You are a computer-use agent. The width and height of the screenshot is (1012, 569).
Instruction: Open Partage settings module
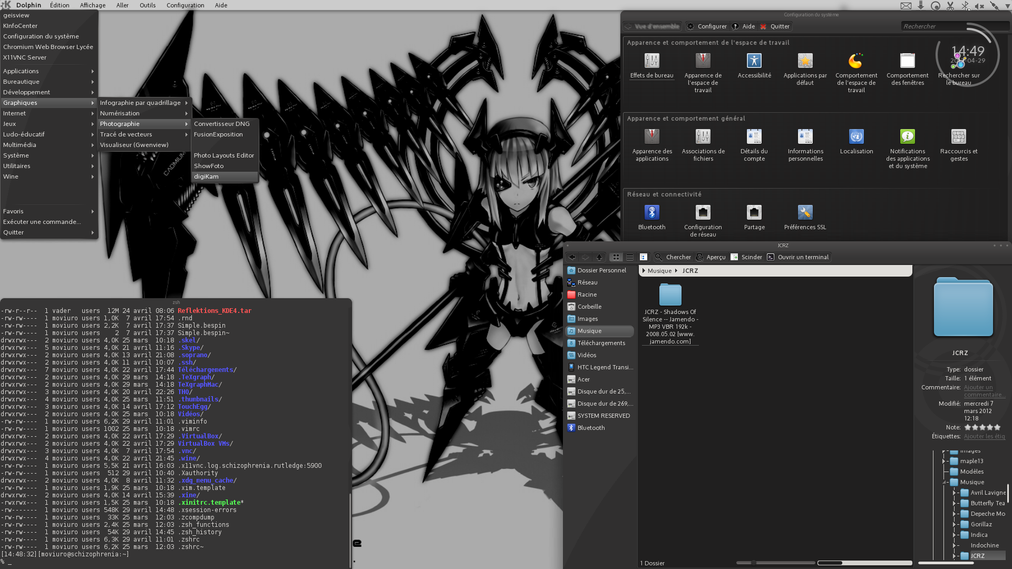[x=754, y=218]
